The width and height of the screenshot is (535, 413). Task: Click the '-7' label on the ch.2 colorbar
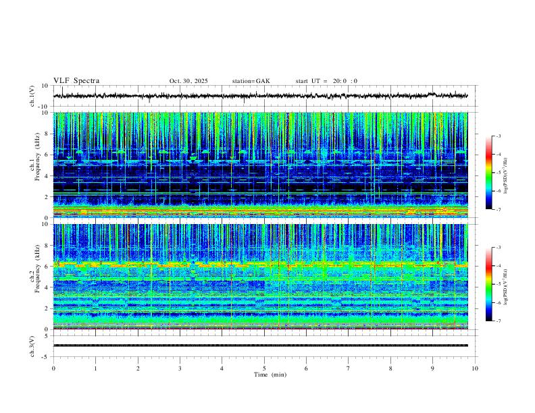pos(498,321)
